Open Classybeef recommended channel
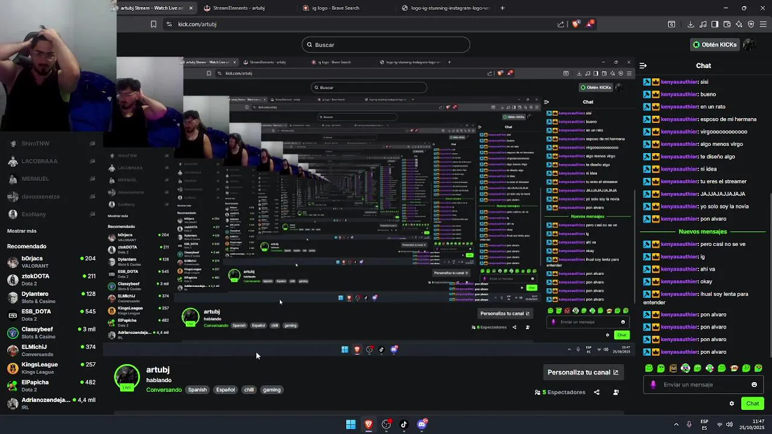The height and width of the screenshot is (434, 772). click(51, 333)
